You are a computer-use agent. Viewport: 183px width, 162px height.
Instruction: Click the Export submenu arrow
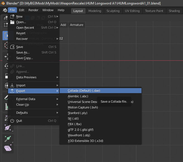tap(57, 91)
